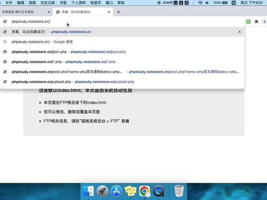Open the 标签页 menu
This screenshot has height=200, width=267.
pos(95,3)
